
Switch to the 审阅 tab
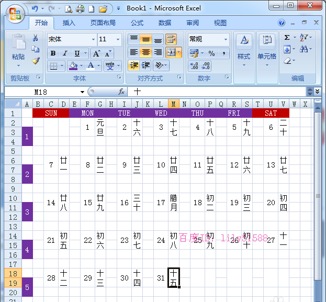(193, 23)
